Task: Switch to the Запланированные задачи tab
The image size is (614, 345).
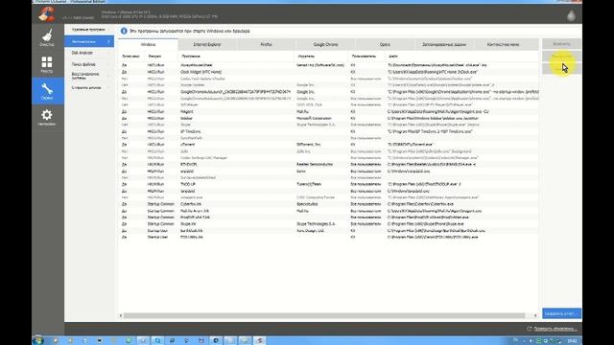Action: click(444, 45)
